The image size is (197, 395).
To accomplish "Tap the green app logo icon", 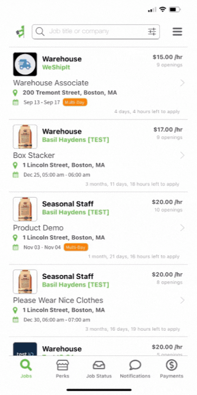I will [20, 32].
